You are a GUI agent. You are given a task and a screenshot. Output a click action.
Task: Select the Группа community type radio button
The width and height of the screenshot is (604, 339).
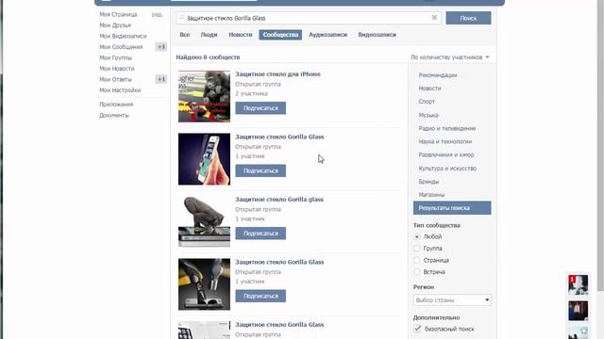coord(417,249)
